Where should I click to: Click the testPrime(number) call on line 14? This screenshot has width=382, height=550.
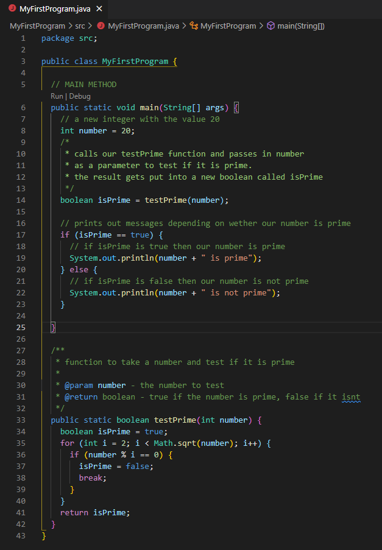point(184,200)
